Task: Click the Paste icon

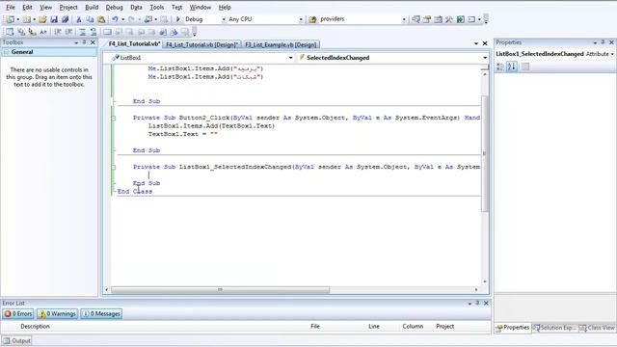Action: (x=101, y=19)
